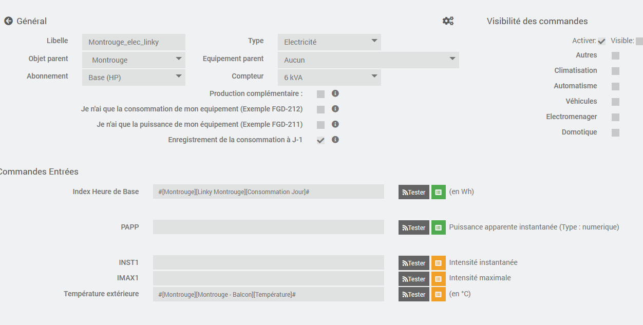Image resolution: width=643 pixels, height=325 pixels.
Task: Expand the Objet parent Montrouge dropdown
Action: pyautogui.click(x=134, y=60)
